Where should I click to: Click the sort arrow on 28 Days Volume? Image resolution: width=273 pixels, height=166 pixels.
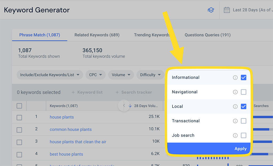130,106
